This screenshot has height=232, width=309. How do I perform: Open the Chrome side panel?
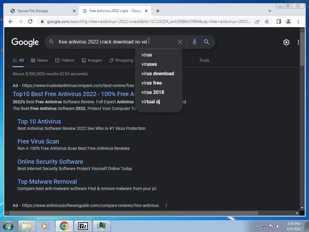pos(279,21)
